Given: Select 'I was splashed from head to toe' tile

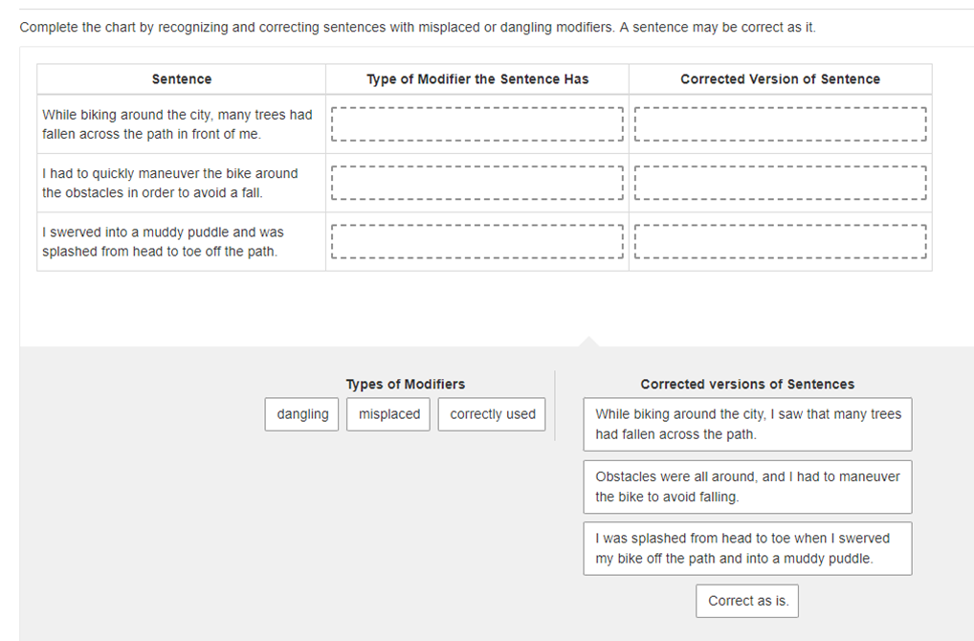Looking at the screenshot, I should (747, 548).
